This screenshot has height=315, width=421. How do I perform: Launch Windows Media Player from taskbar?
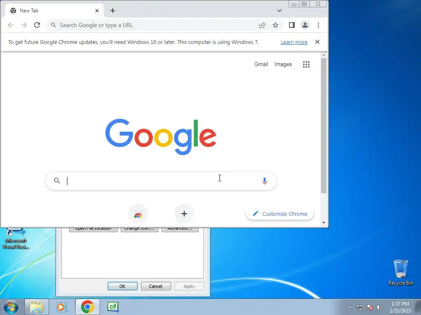61,307
